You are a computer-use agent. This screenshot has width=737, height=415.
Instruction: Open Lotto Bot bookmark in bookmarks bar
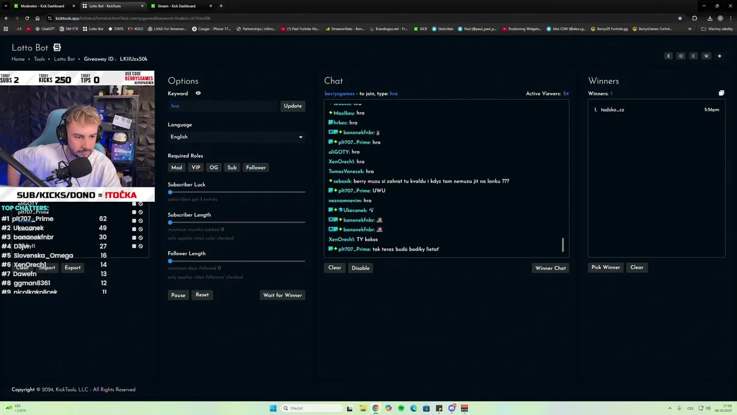pyautogui.click(x=93, y=29)
